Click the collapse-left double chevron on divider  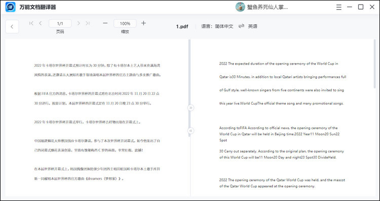click(x=191, y=131)
